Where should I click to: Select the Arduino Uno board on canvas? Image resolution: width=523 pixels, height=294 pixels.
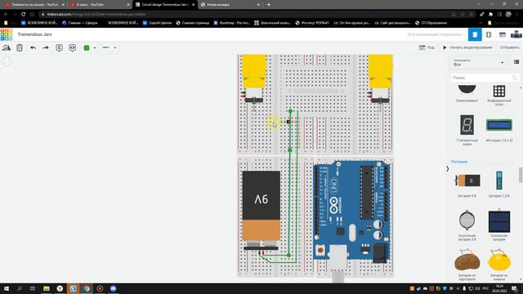pos(352,212)
